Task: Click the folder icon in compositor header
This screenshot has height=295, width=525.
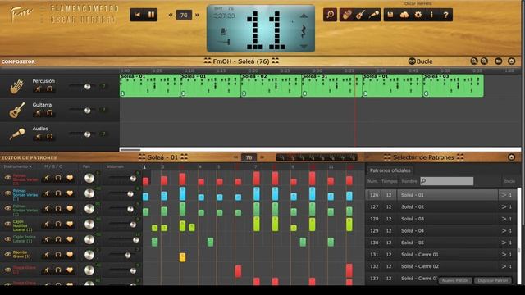Action: 499,61
